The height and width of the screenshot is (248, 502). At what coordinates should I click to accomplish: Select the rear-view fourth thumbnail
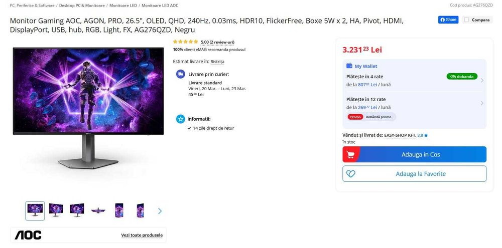tap(98, 210)
